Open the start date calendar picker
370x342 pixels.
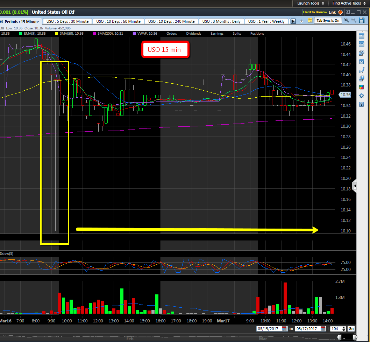click(284, 329)
